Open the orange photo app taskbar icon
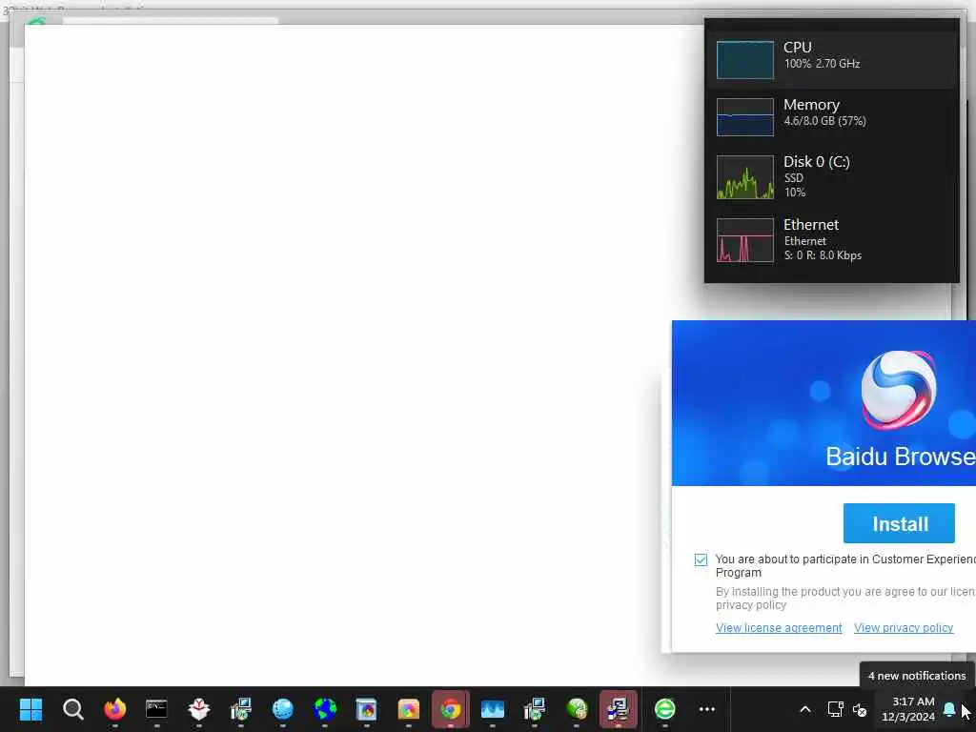The height and width of the screenshot is (732, 976). click(x=408, y=709)
